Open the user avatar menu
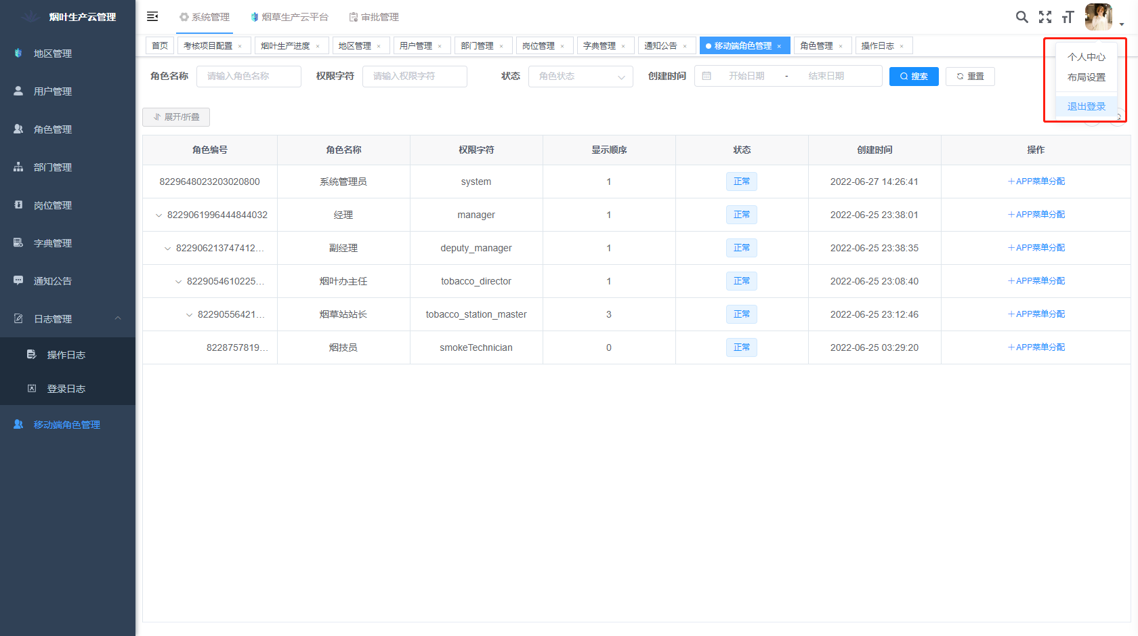The height and width of the screenshot is (636, 1138). click(1099, 17)
